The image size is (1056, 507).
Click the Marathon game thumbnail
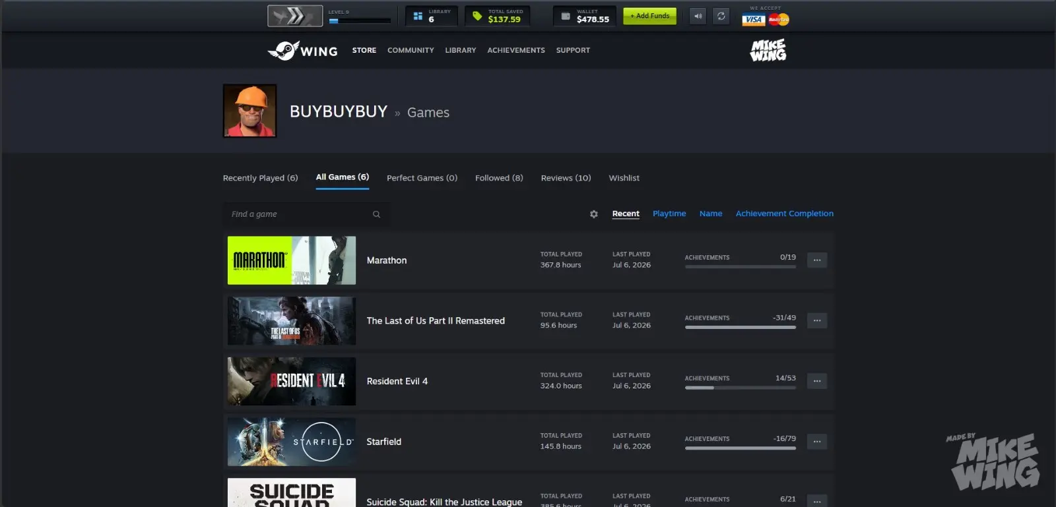pos(292,260)
